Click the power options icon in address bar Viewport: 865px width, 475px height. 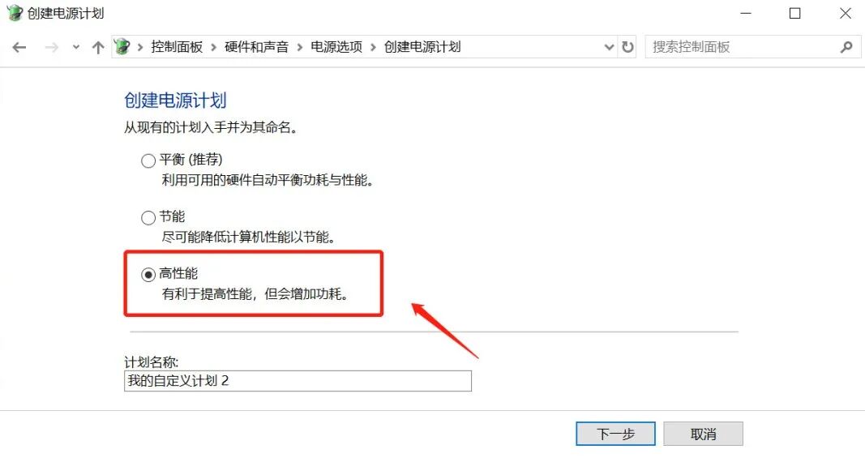pos(122,47)
